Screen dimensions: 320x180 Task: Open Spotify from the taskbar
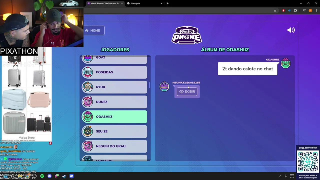click(x=42, y=176)
